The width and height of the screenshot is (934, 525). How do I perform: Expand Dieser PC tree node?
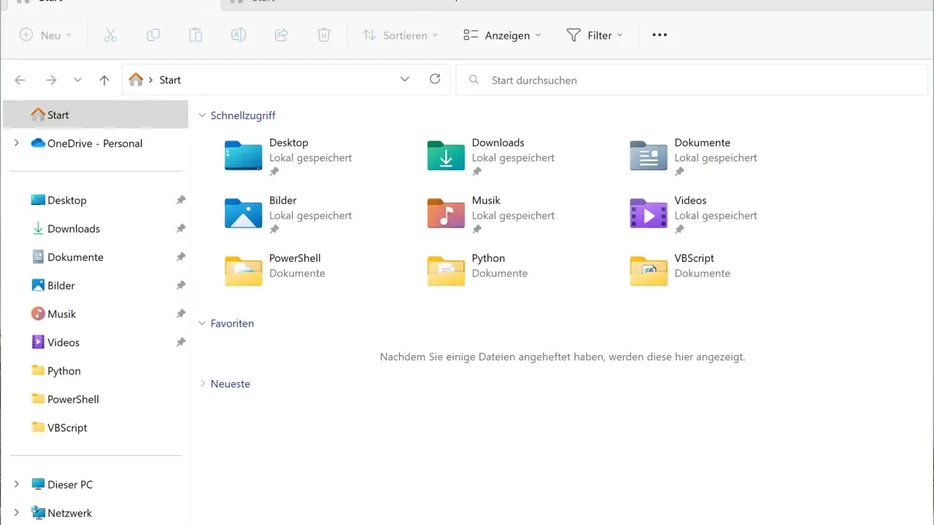[17, 484]
